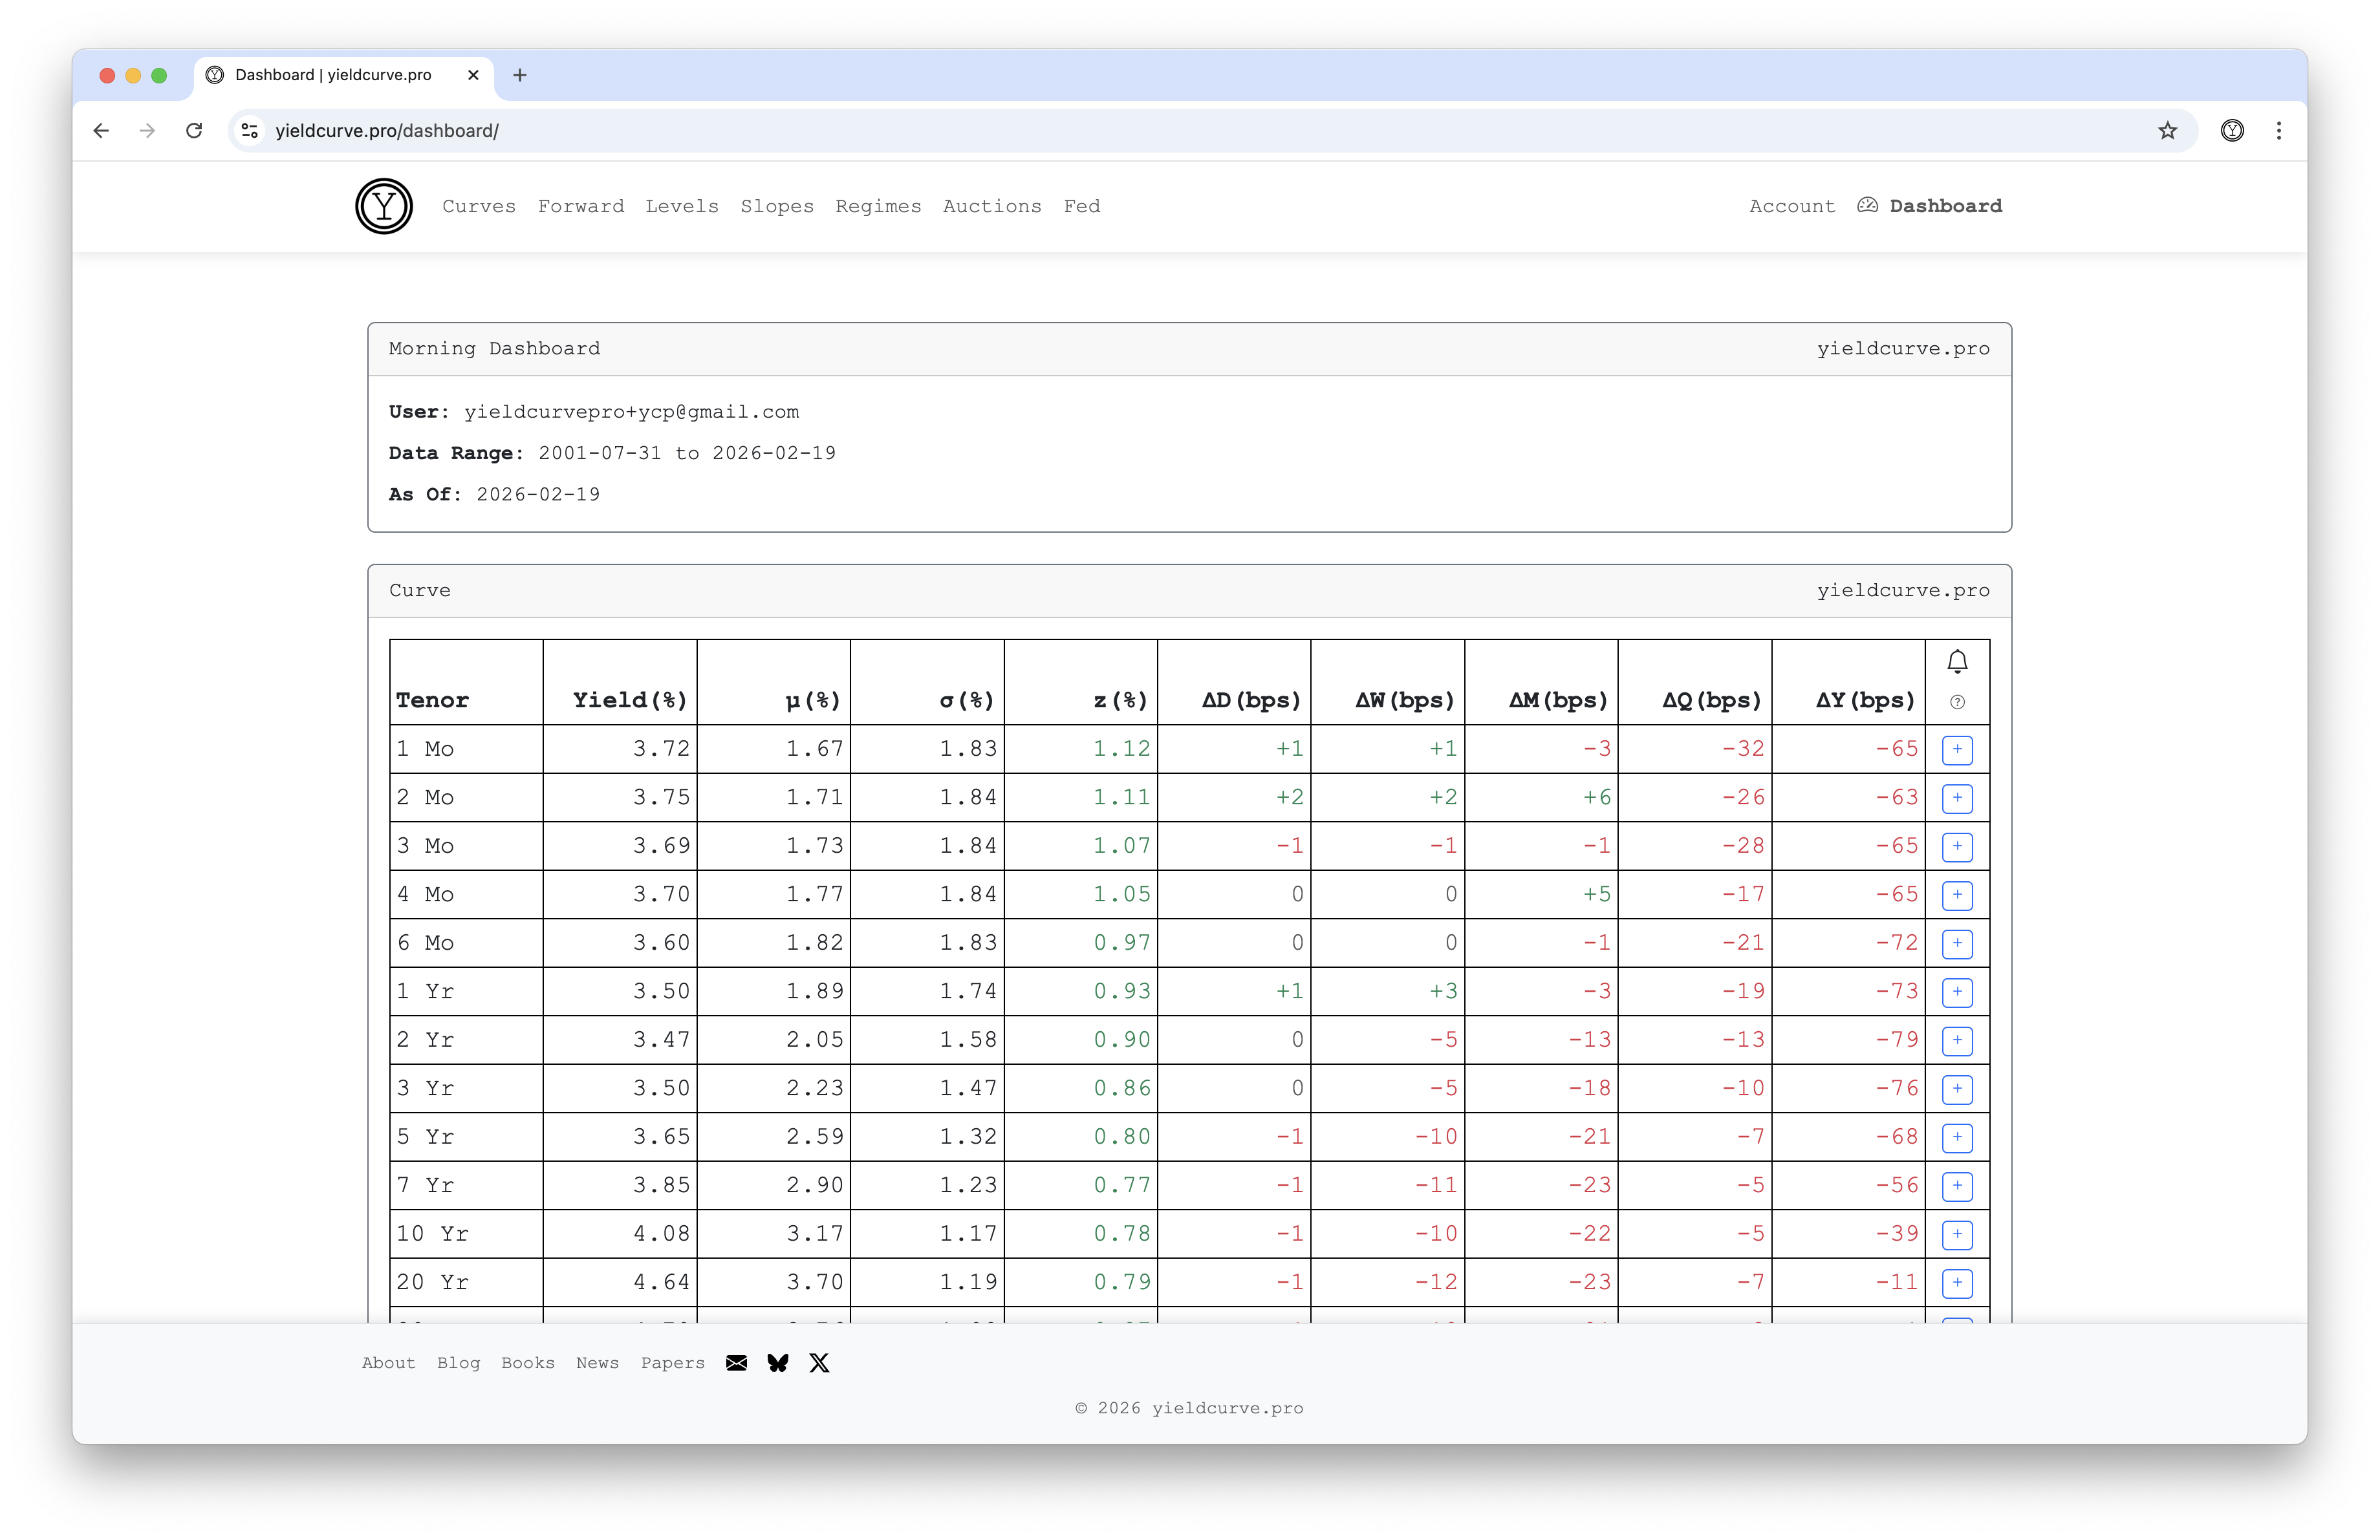The image size is (2380, 1540).
Task: Expand the 1 Mo row plus button
Action: coord(1957,749)
